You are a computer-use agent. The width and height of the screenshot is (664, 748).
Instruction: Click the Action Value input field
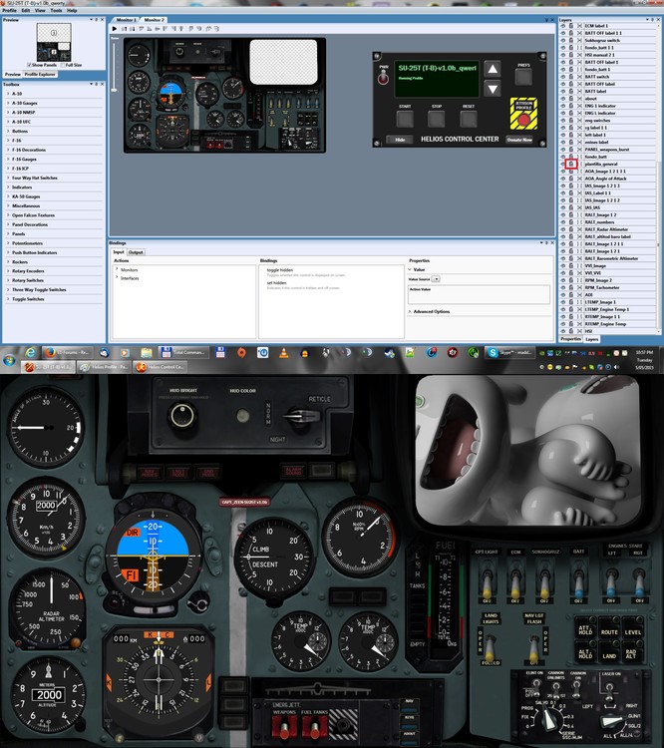click(479, 294)
